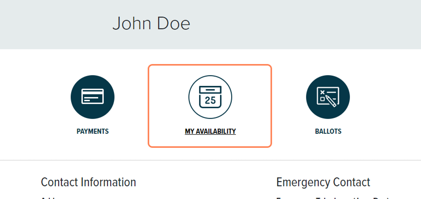Click the My Availability calendar icon
Viewport: 421px width, 199px height.
(x=210, y=97)
